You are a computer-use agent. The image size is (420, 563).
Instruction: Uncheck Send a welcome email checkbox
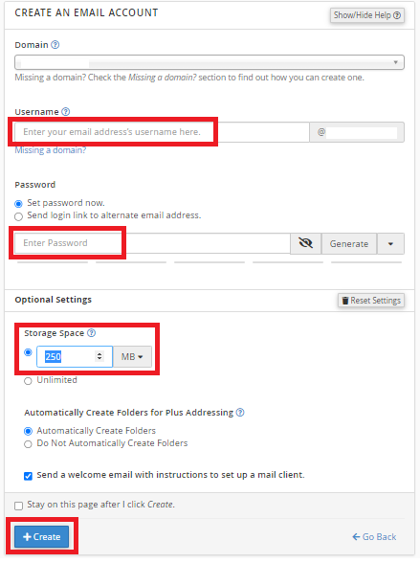[x=28, y=476]
